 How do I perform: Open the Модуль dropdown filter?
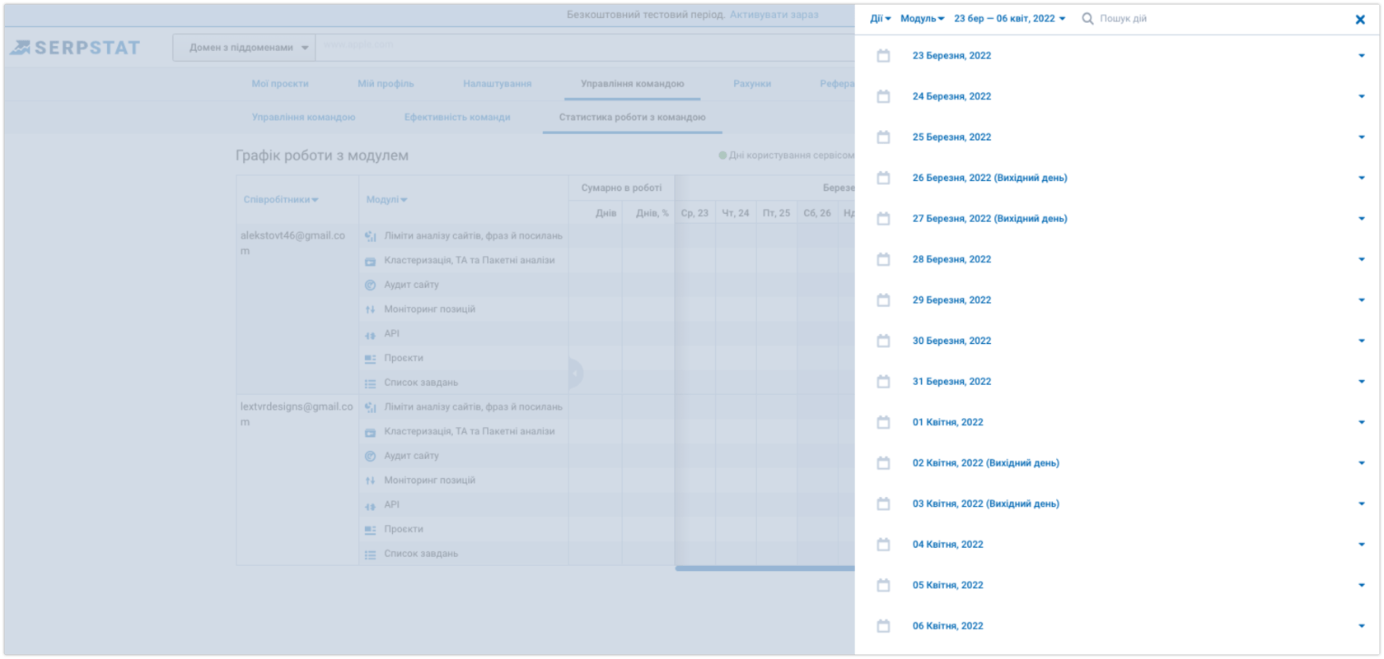point(922,18)
